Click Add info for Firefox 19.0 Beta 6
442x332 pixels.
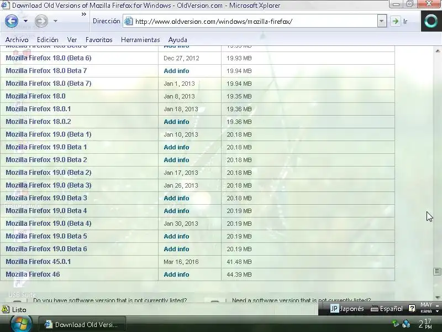click(x=176, y=249)
